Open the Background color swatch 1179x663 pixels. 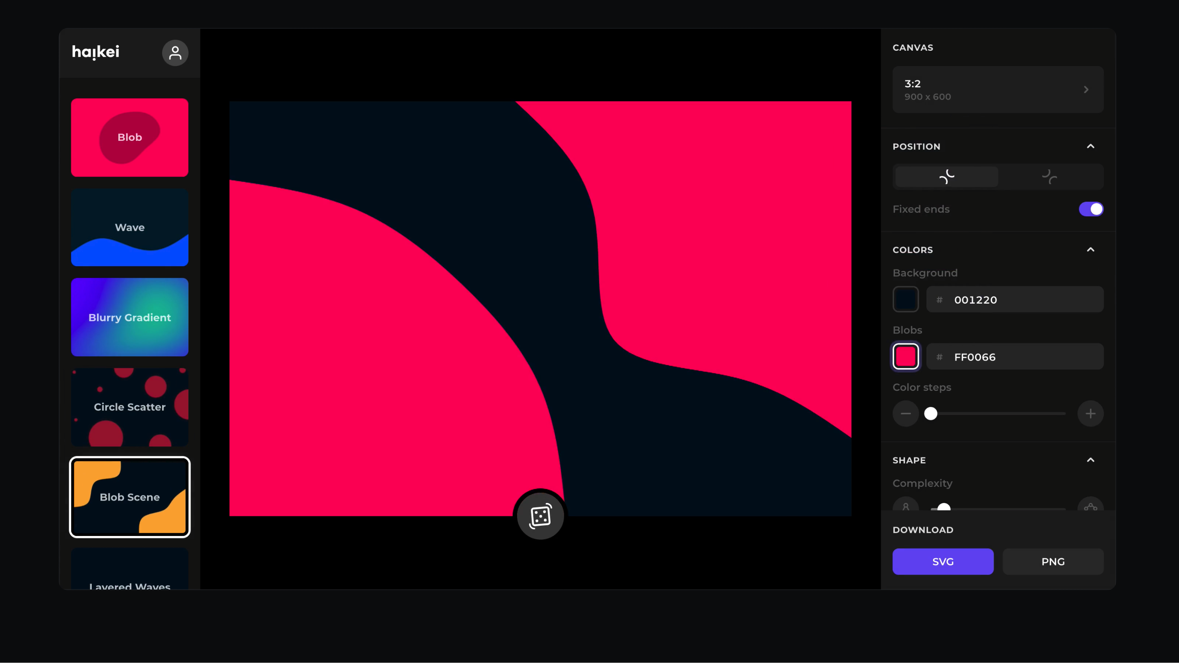pos(905,300)
